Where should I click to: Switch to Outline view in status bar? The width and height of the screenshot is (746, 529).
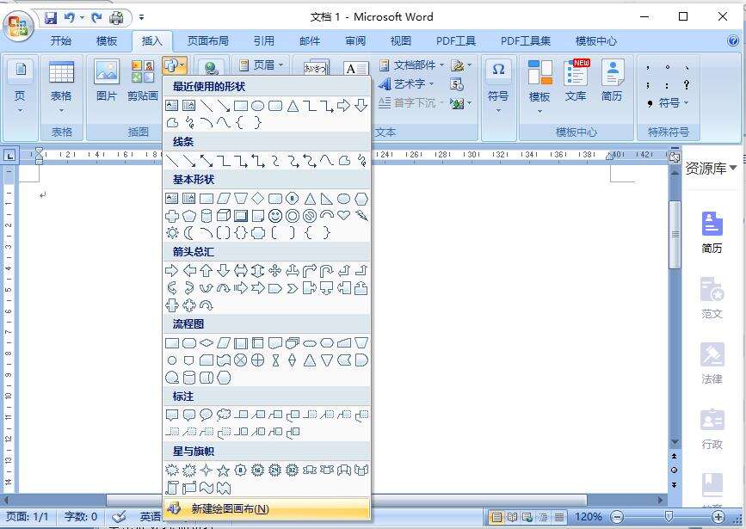(x=543, y=517)
